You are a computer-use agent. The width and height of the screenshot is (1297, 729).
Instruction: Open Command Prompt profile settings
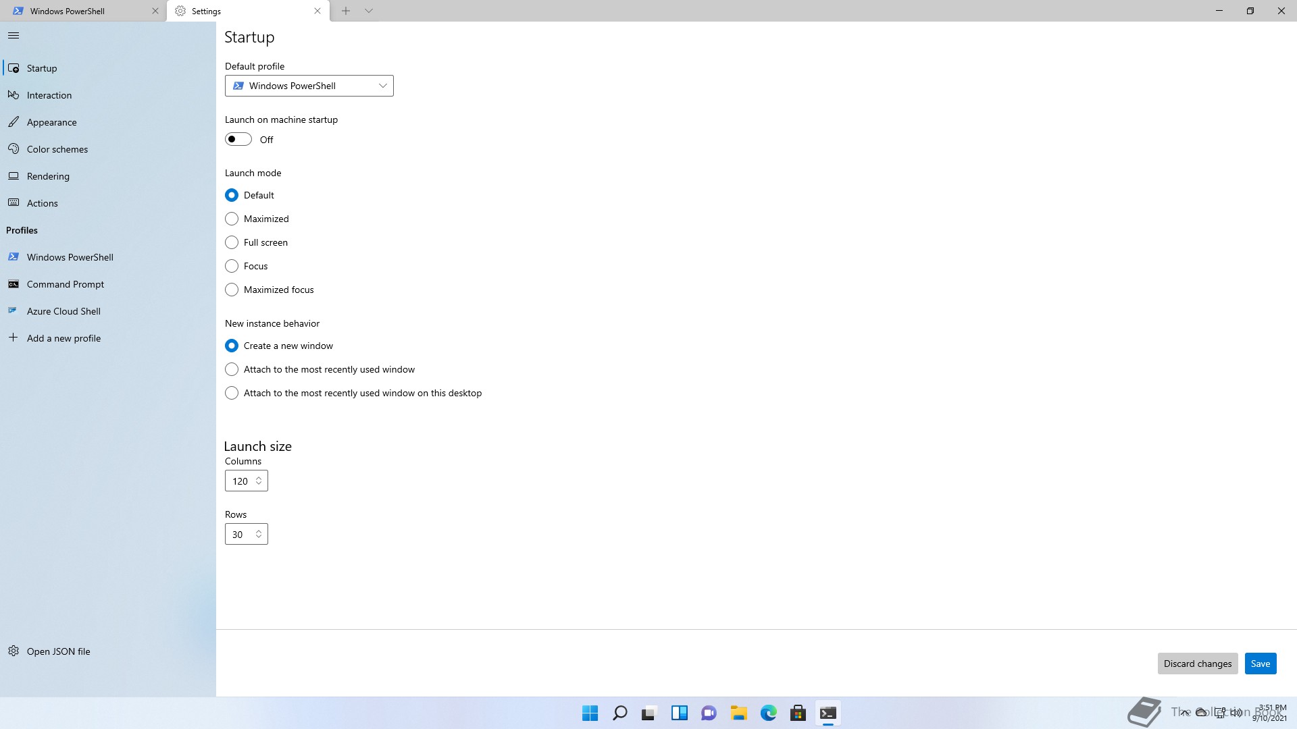(x=108, y=284)
